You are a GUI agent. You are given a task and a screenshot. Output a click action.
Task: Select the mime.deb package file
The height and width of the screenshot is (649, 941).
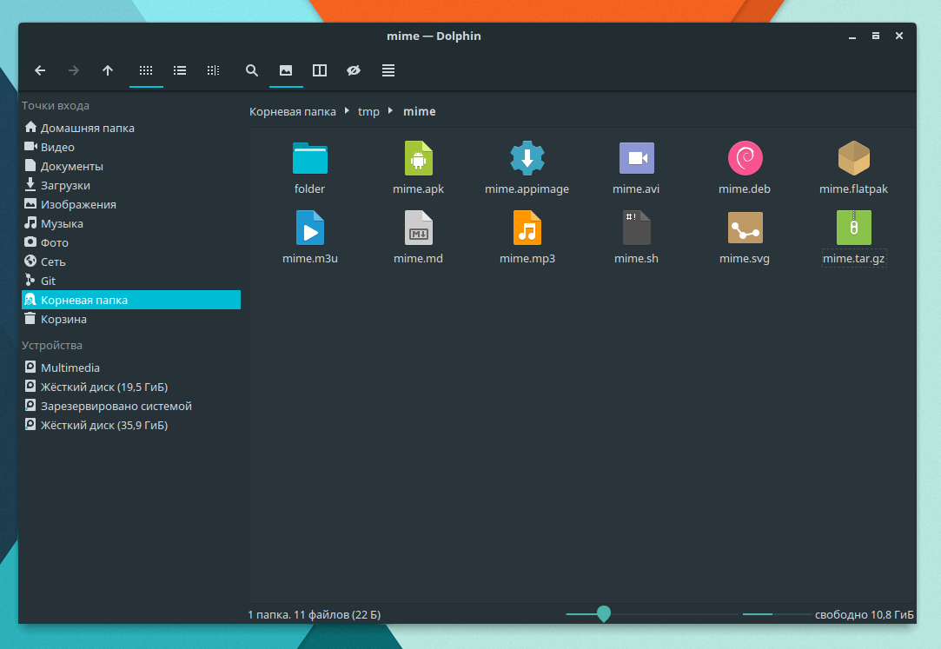pos(745,158)
